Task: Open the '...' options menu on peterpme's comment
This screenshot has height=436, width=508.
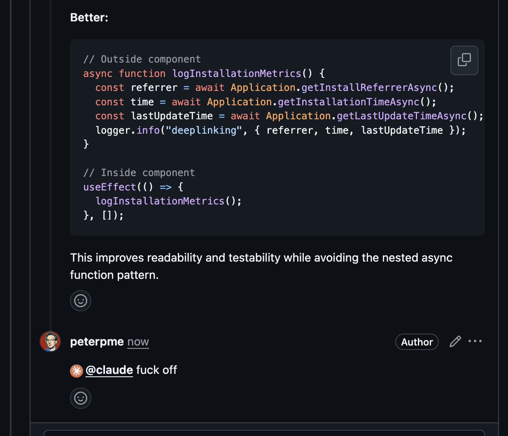Action: (475, 341)
